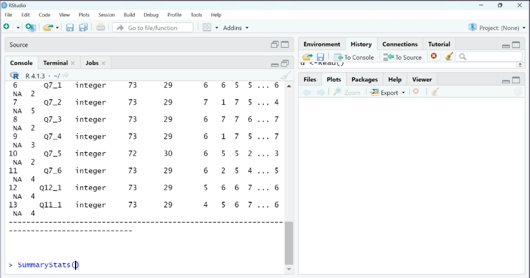Viewport: 530px width, 278px height.
Task: Expand the Export dropdown in Plots
Action: (388, 92)
